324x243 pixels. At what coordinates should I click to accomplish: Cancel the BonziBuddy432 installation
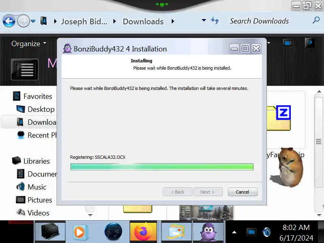(243, 192)
